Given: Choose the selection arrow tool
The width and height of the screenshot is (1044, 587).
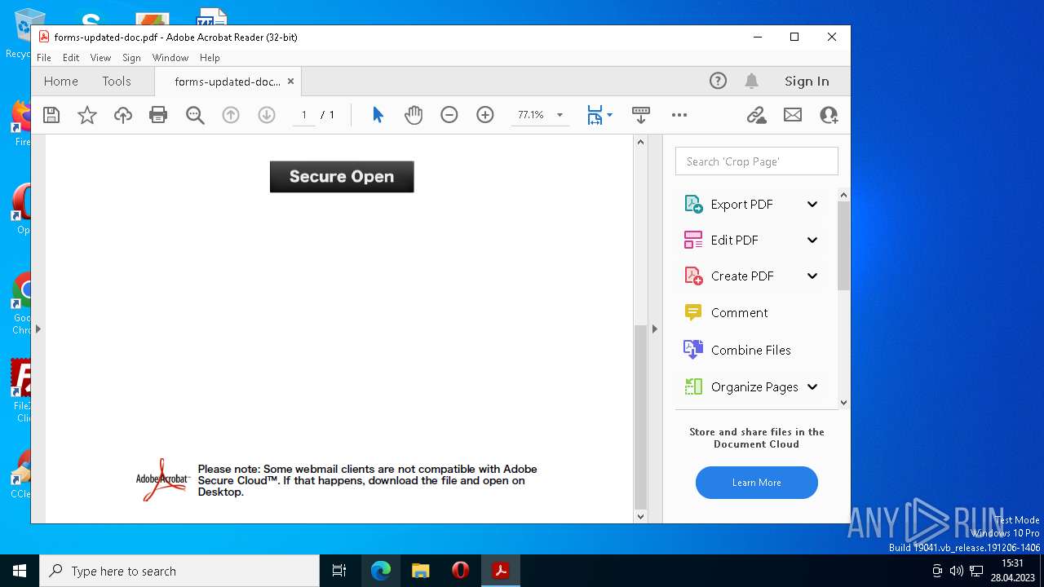Looking at the screenshot, I should click(378, 115).
